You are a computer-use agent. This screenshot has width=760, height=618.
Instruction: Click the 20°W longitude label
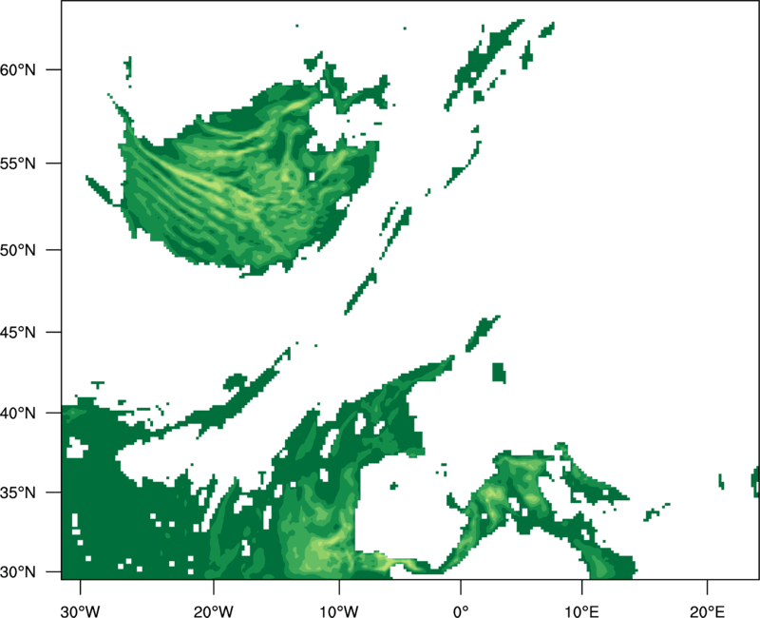pyautogui.click(x=213, y=611)
